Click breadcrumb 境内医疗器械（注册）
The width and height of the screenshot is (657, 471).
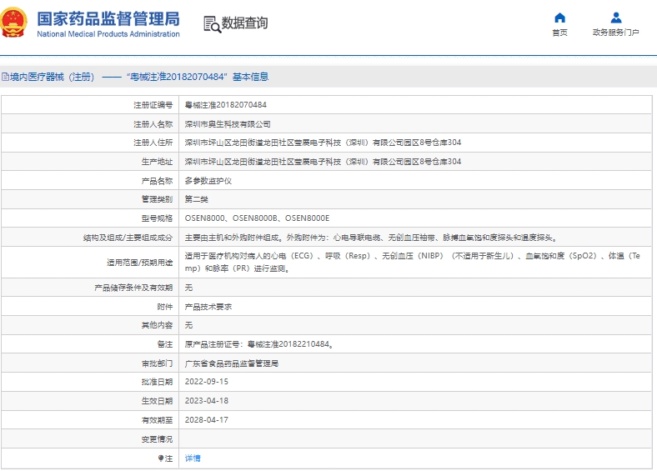click(53, 77)
